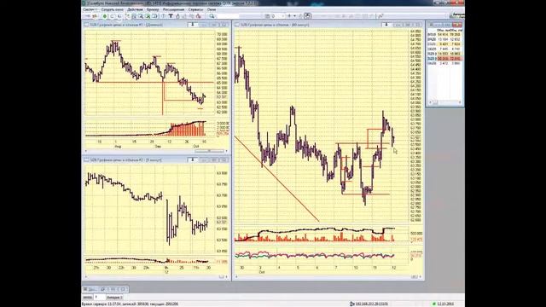Click the first toolbar icon with arrow
The height and width of the screenshot is (307, 546).
tap(87, 16)
